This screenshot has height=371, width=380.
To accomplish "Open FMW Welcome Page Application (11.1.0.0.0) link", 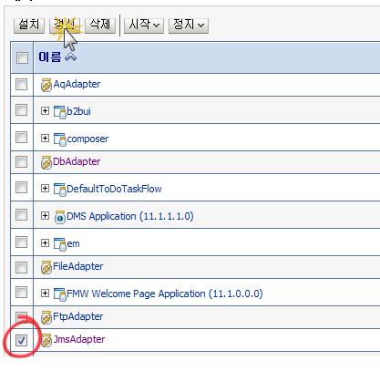I will 165,294.
